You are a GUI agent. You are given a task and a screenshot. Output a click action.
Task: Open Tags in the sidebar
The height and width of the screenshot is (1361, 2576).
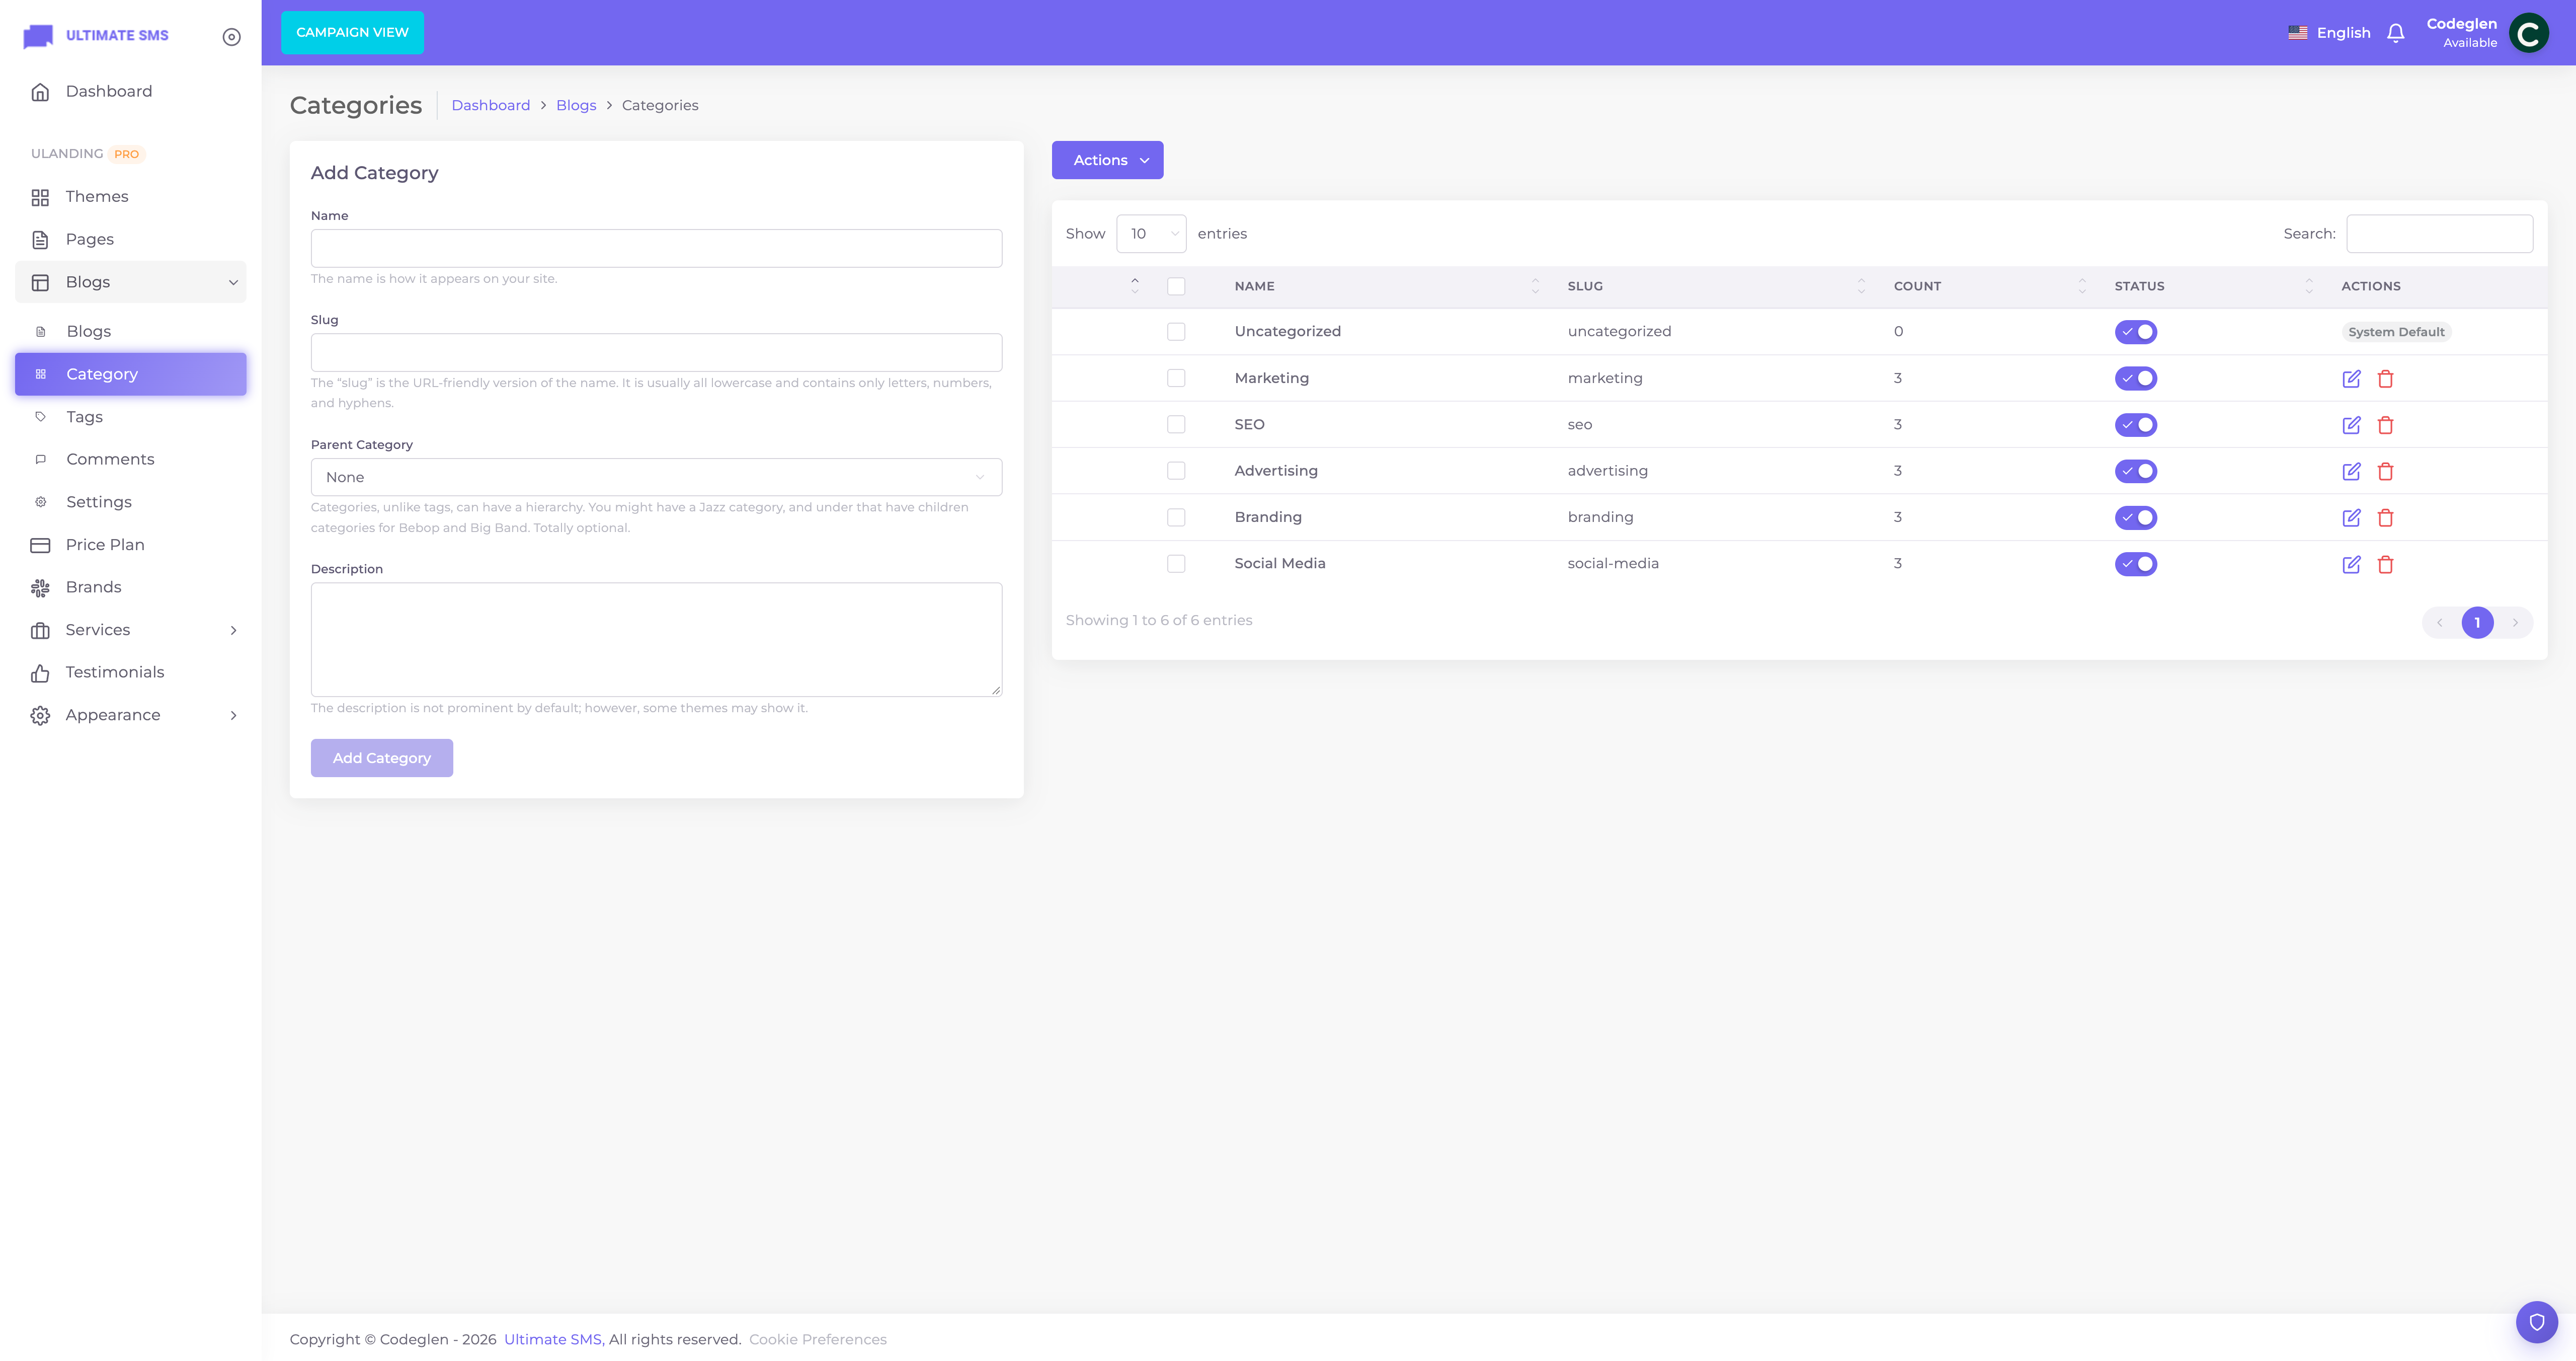click(131, 416)
